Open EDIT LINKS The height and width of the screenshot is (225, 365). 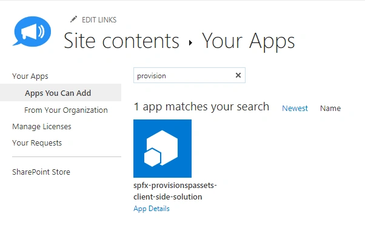[99, 20]
